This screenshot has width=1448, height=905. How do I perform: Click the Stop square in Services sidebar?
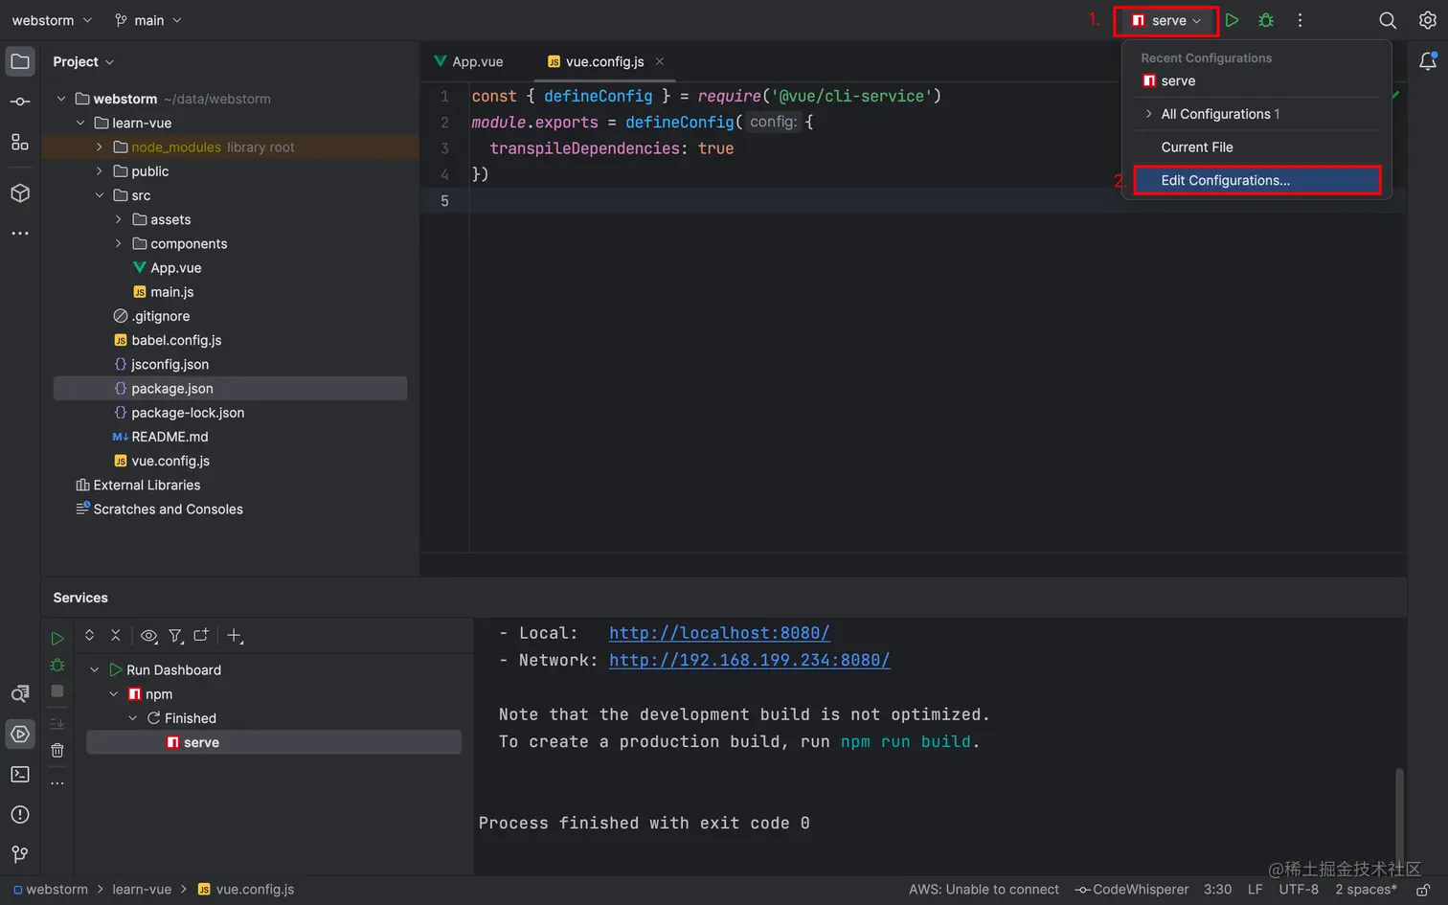point(57,690)
